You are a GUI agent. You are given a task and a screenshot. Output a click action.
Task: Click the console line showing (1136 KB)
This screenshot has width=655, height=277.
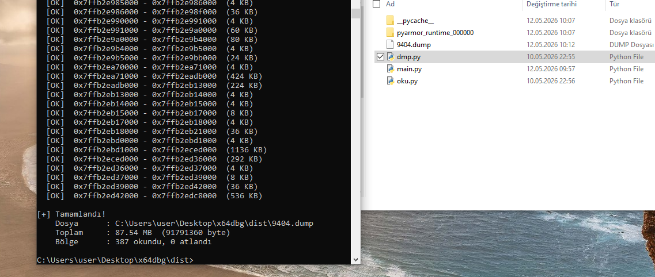(156, 150)
